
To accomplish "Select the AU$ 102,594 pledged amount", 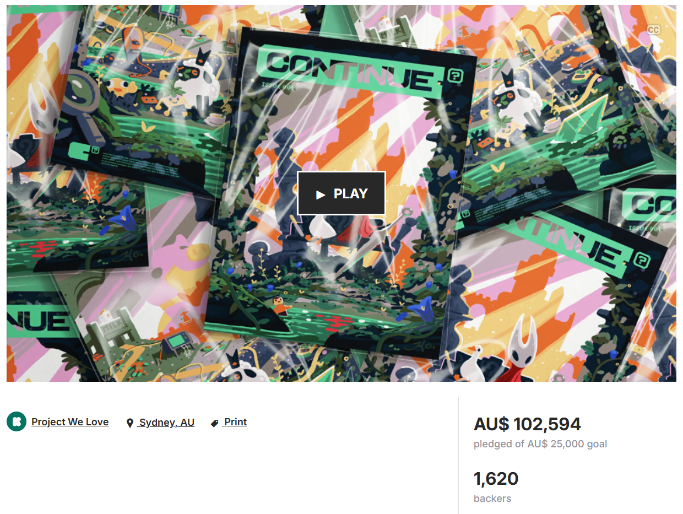I will 528,424.
